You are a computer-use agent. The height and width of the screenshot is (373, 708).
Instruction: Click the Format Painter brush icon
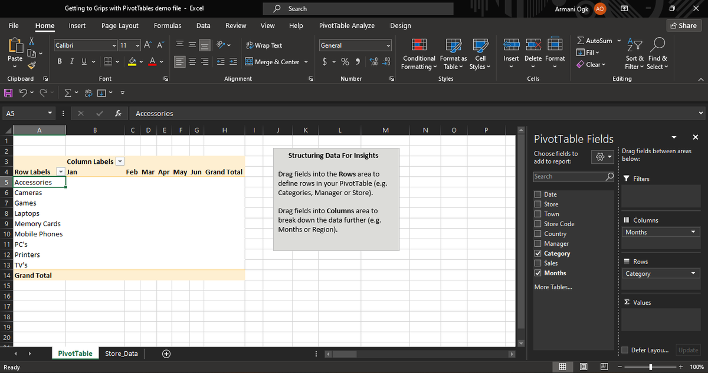point(32,65)
